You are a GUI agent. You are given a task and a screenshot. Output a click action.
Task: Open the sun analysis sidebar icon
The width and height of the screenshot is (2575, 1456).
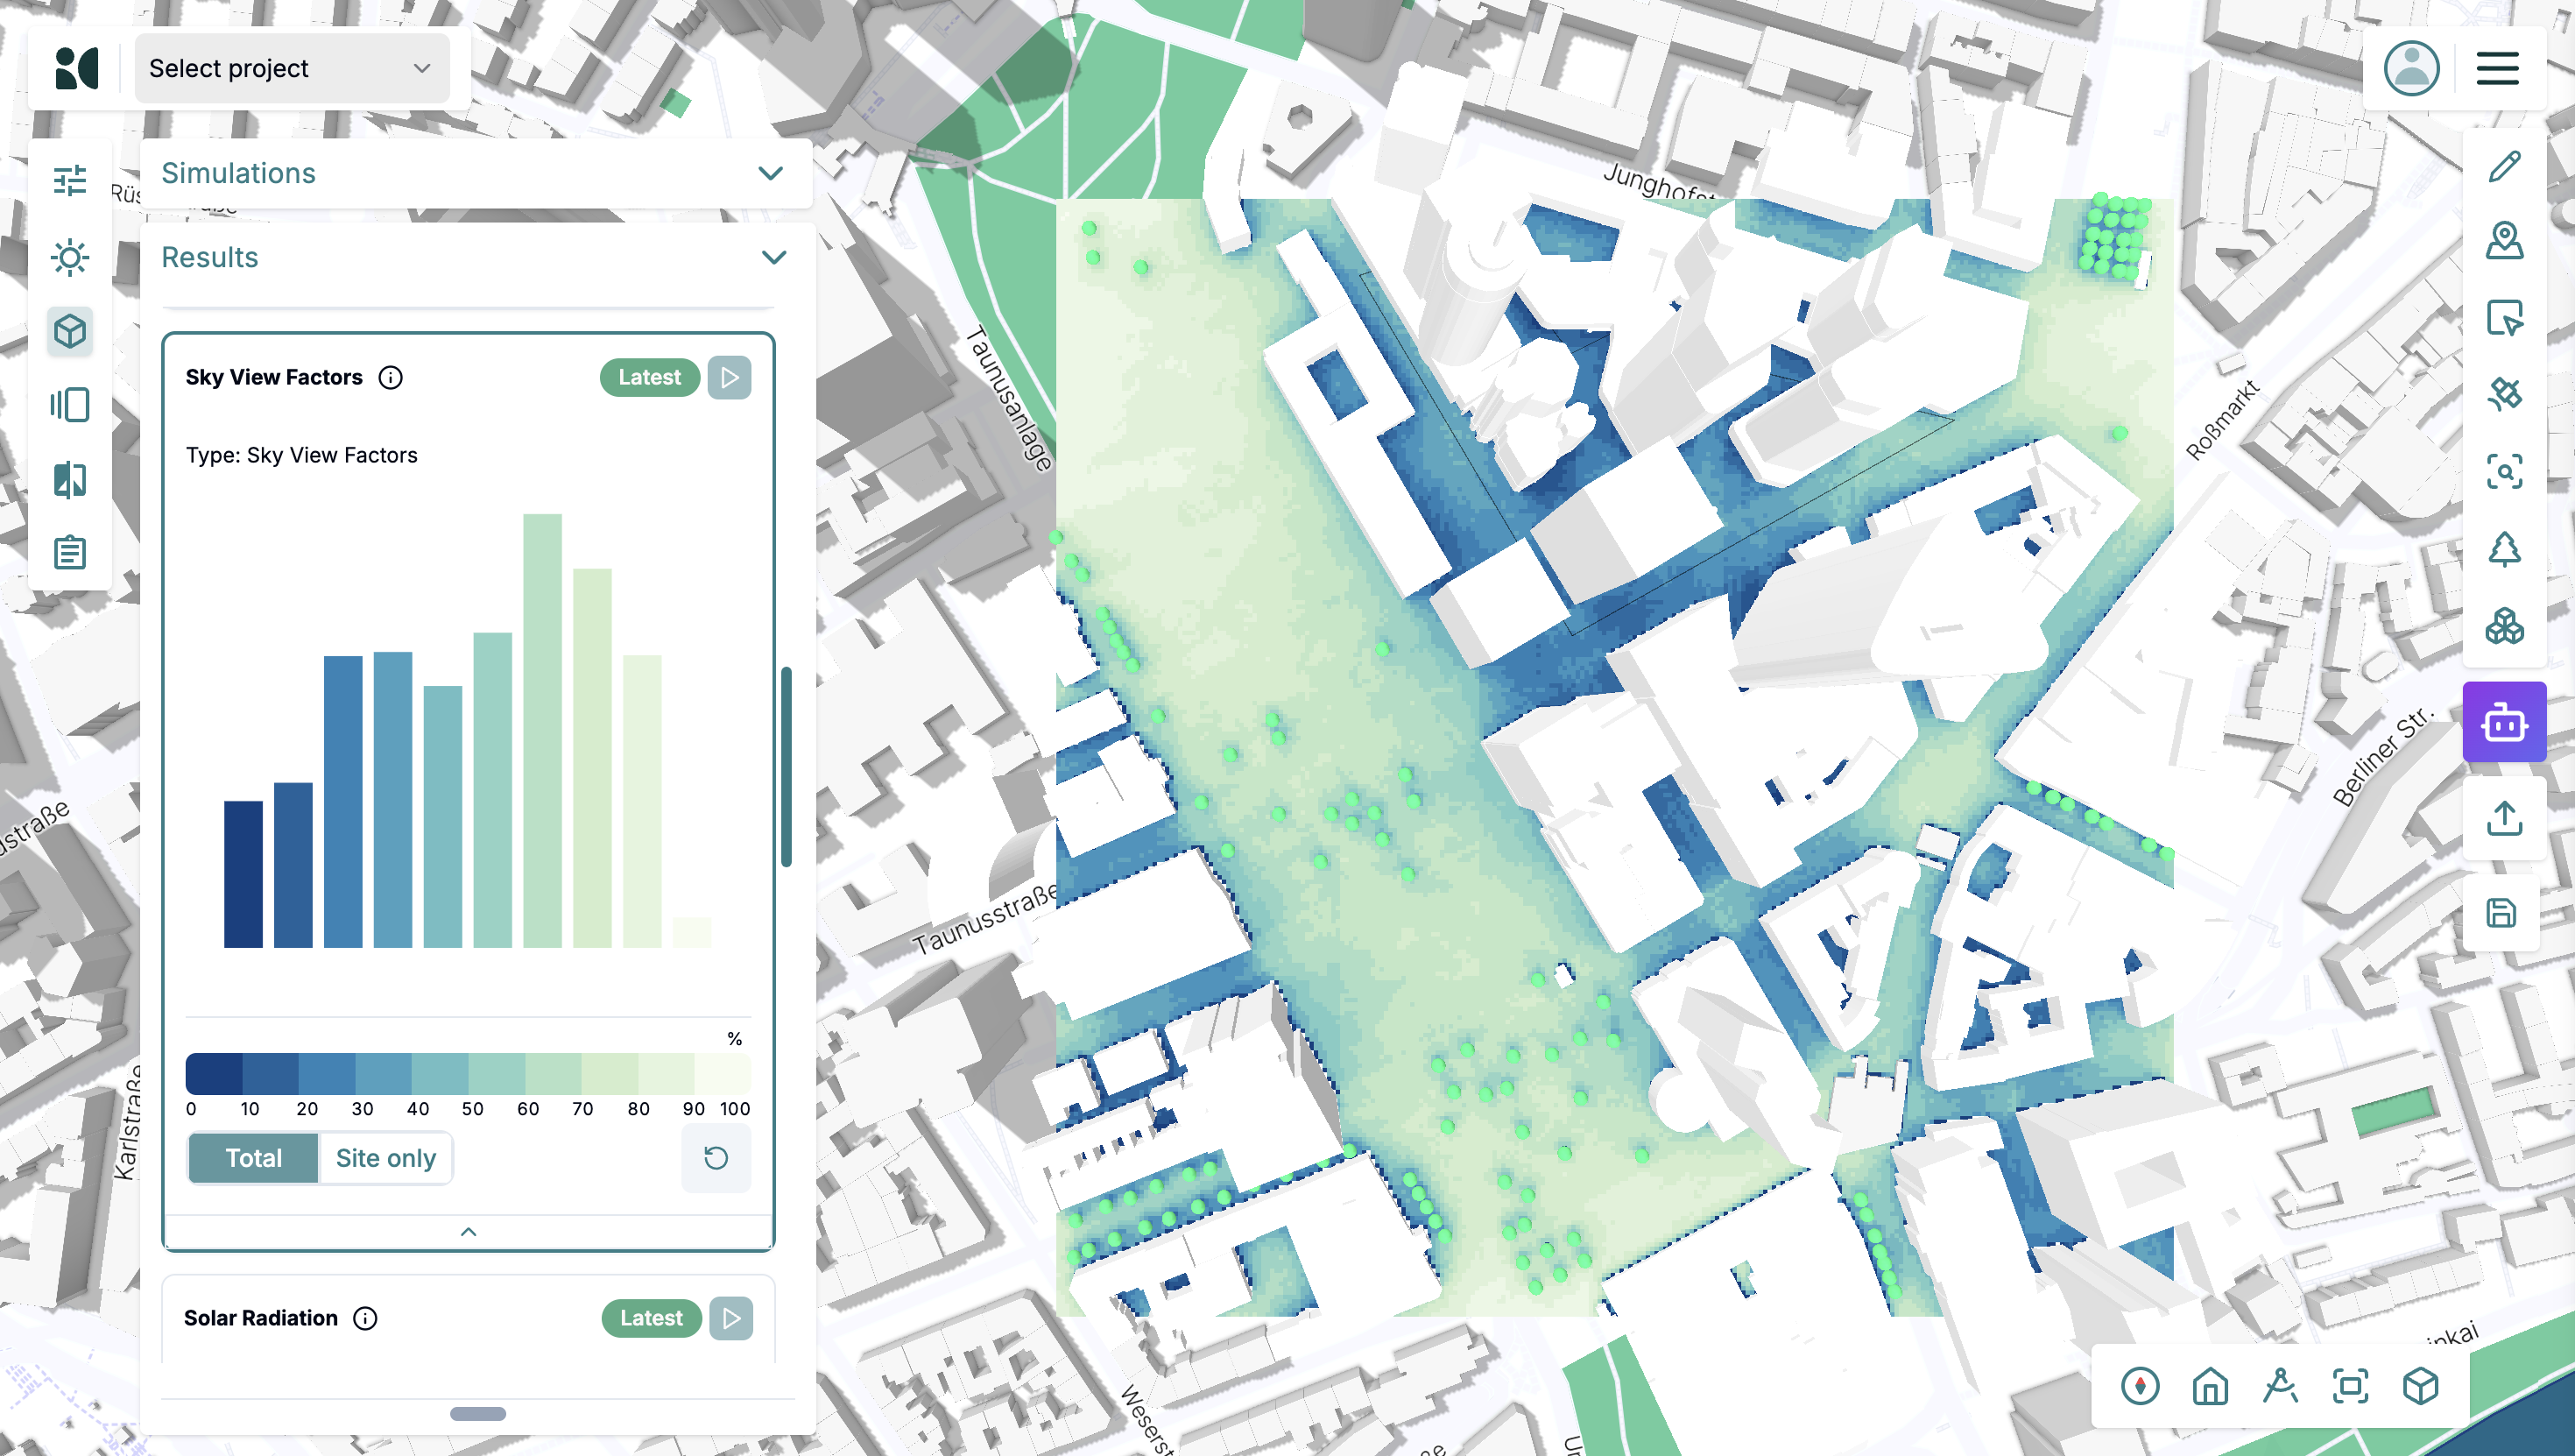[x=70, y=257]
